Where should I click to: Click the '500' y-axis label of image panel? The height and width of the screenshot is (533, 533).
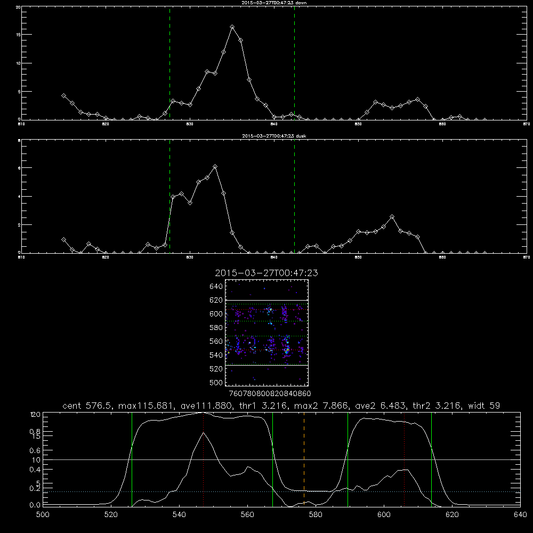click(216, 382)
